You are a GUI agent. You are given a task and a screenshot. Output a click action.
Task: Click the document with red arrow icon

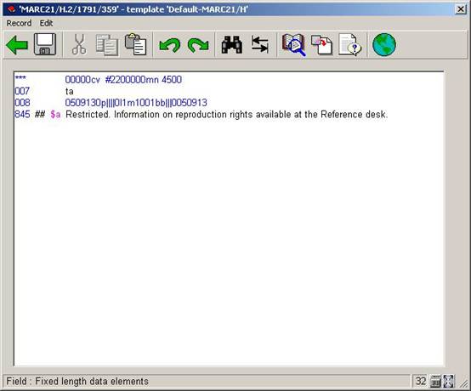(x=321, y=45)
